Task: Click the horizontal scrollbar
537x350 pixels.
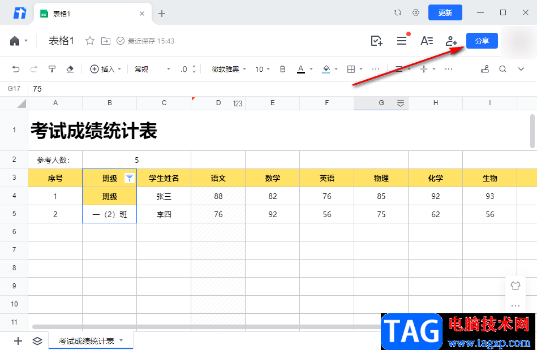Action: click(x=206, y=327)
